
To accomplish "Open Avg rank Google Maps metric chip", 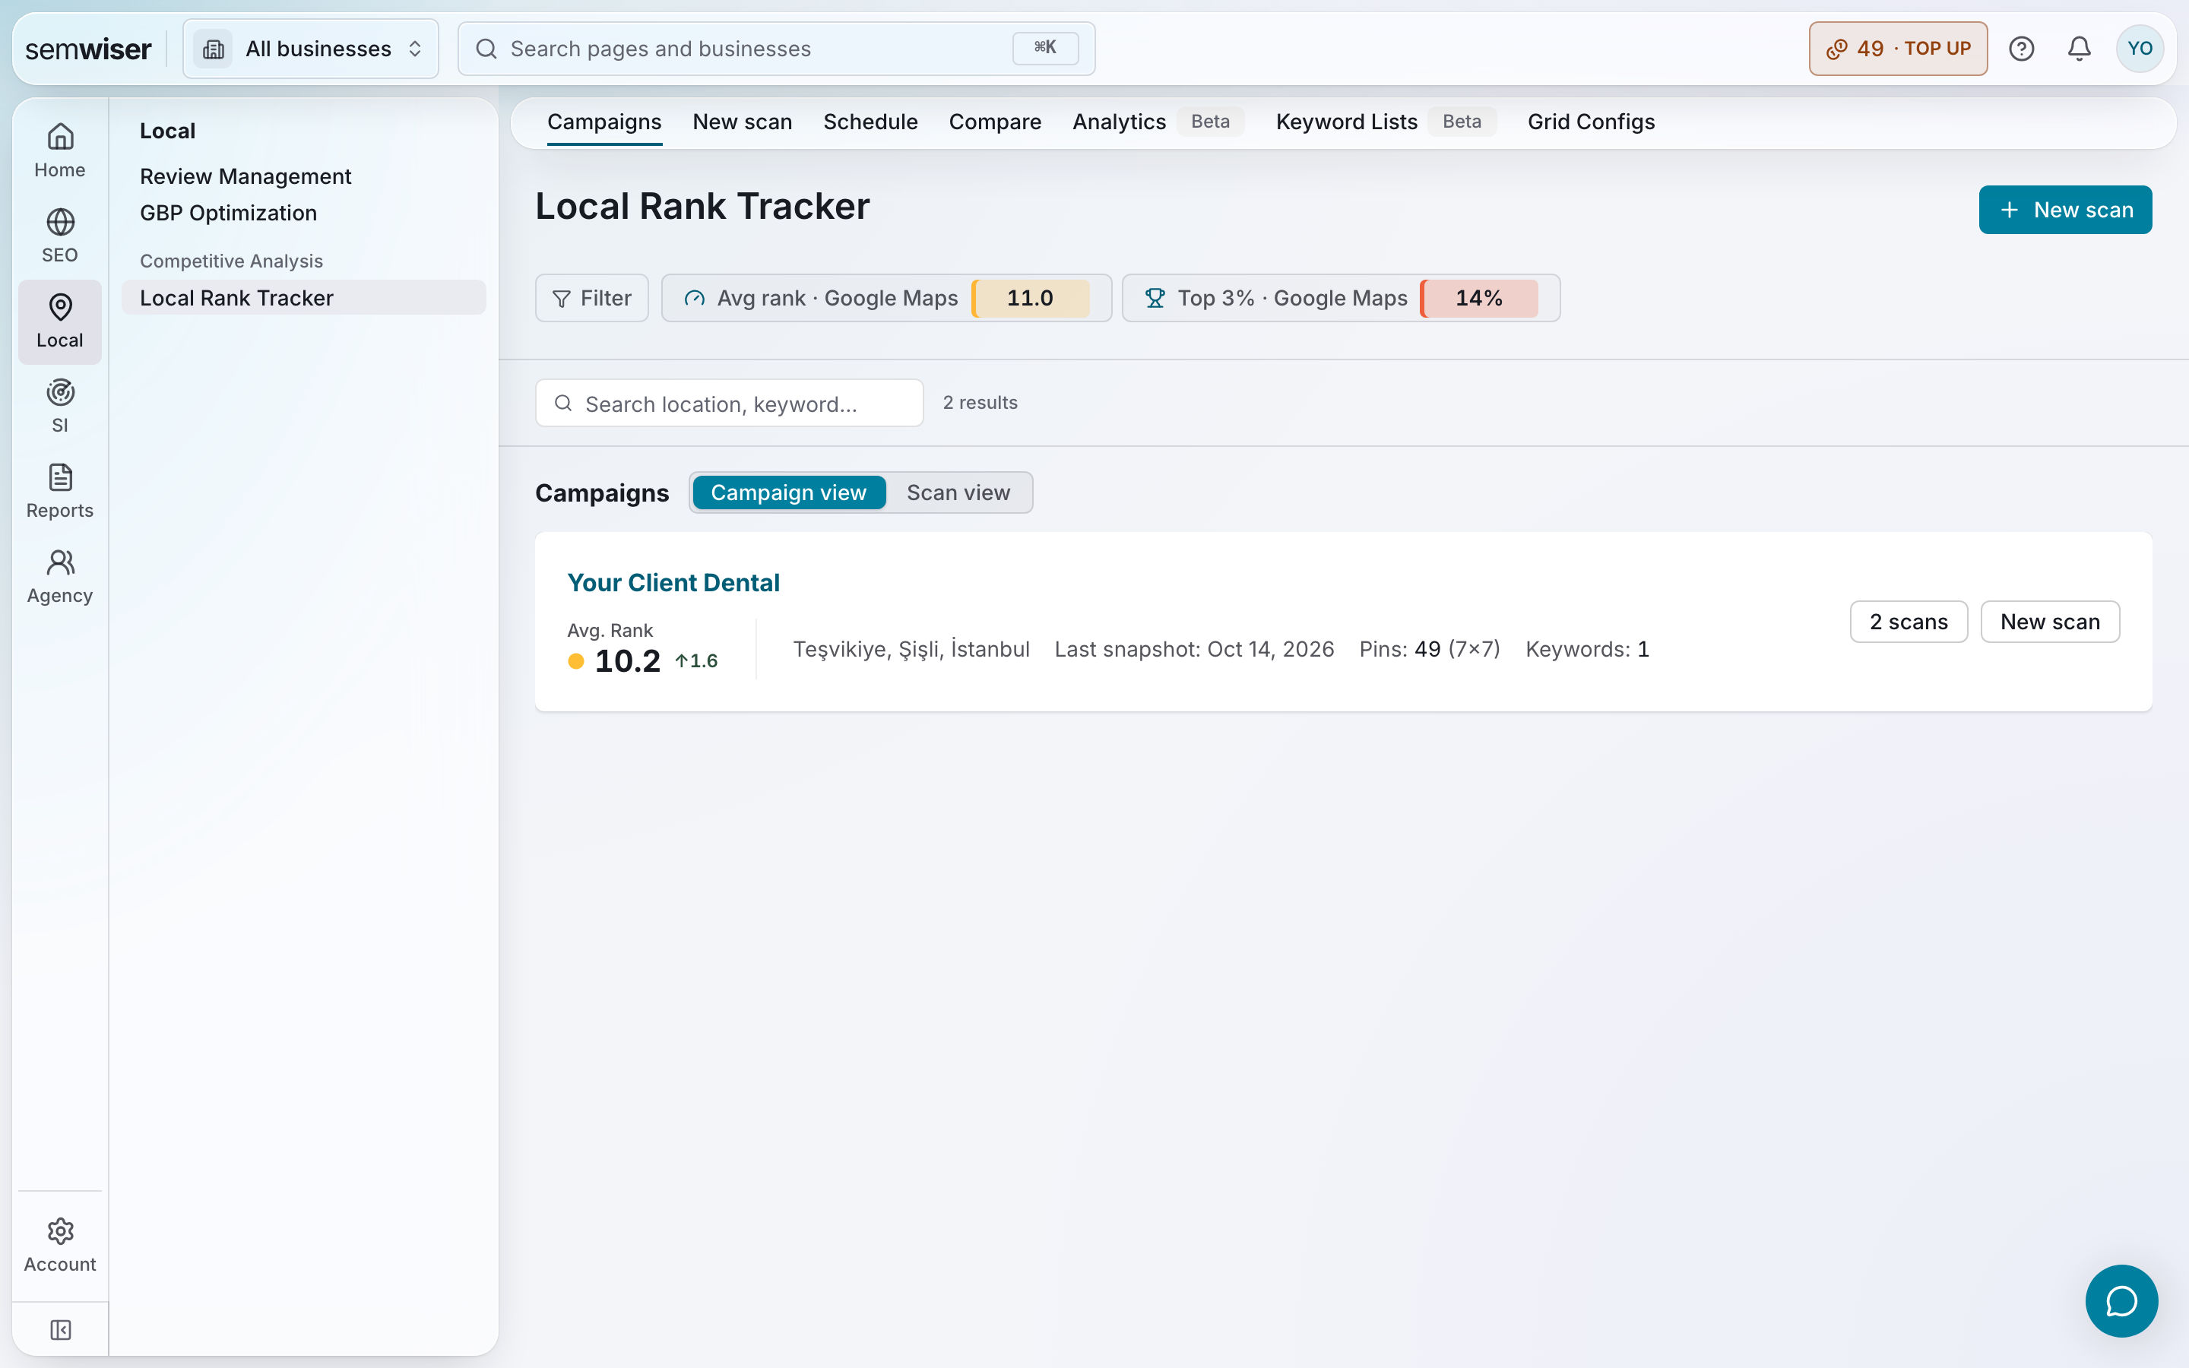I will [x=886, y=298].
